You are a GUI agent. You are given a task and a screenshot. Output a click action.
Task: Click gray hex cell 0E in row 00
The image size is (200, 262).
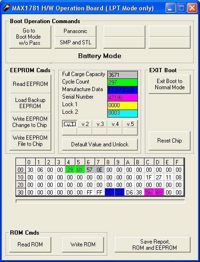pos(100,170)
